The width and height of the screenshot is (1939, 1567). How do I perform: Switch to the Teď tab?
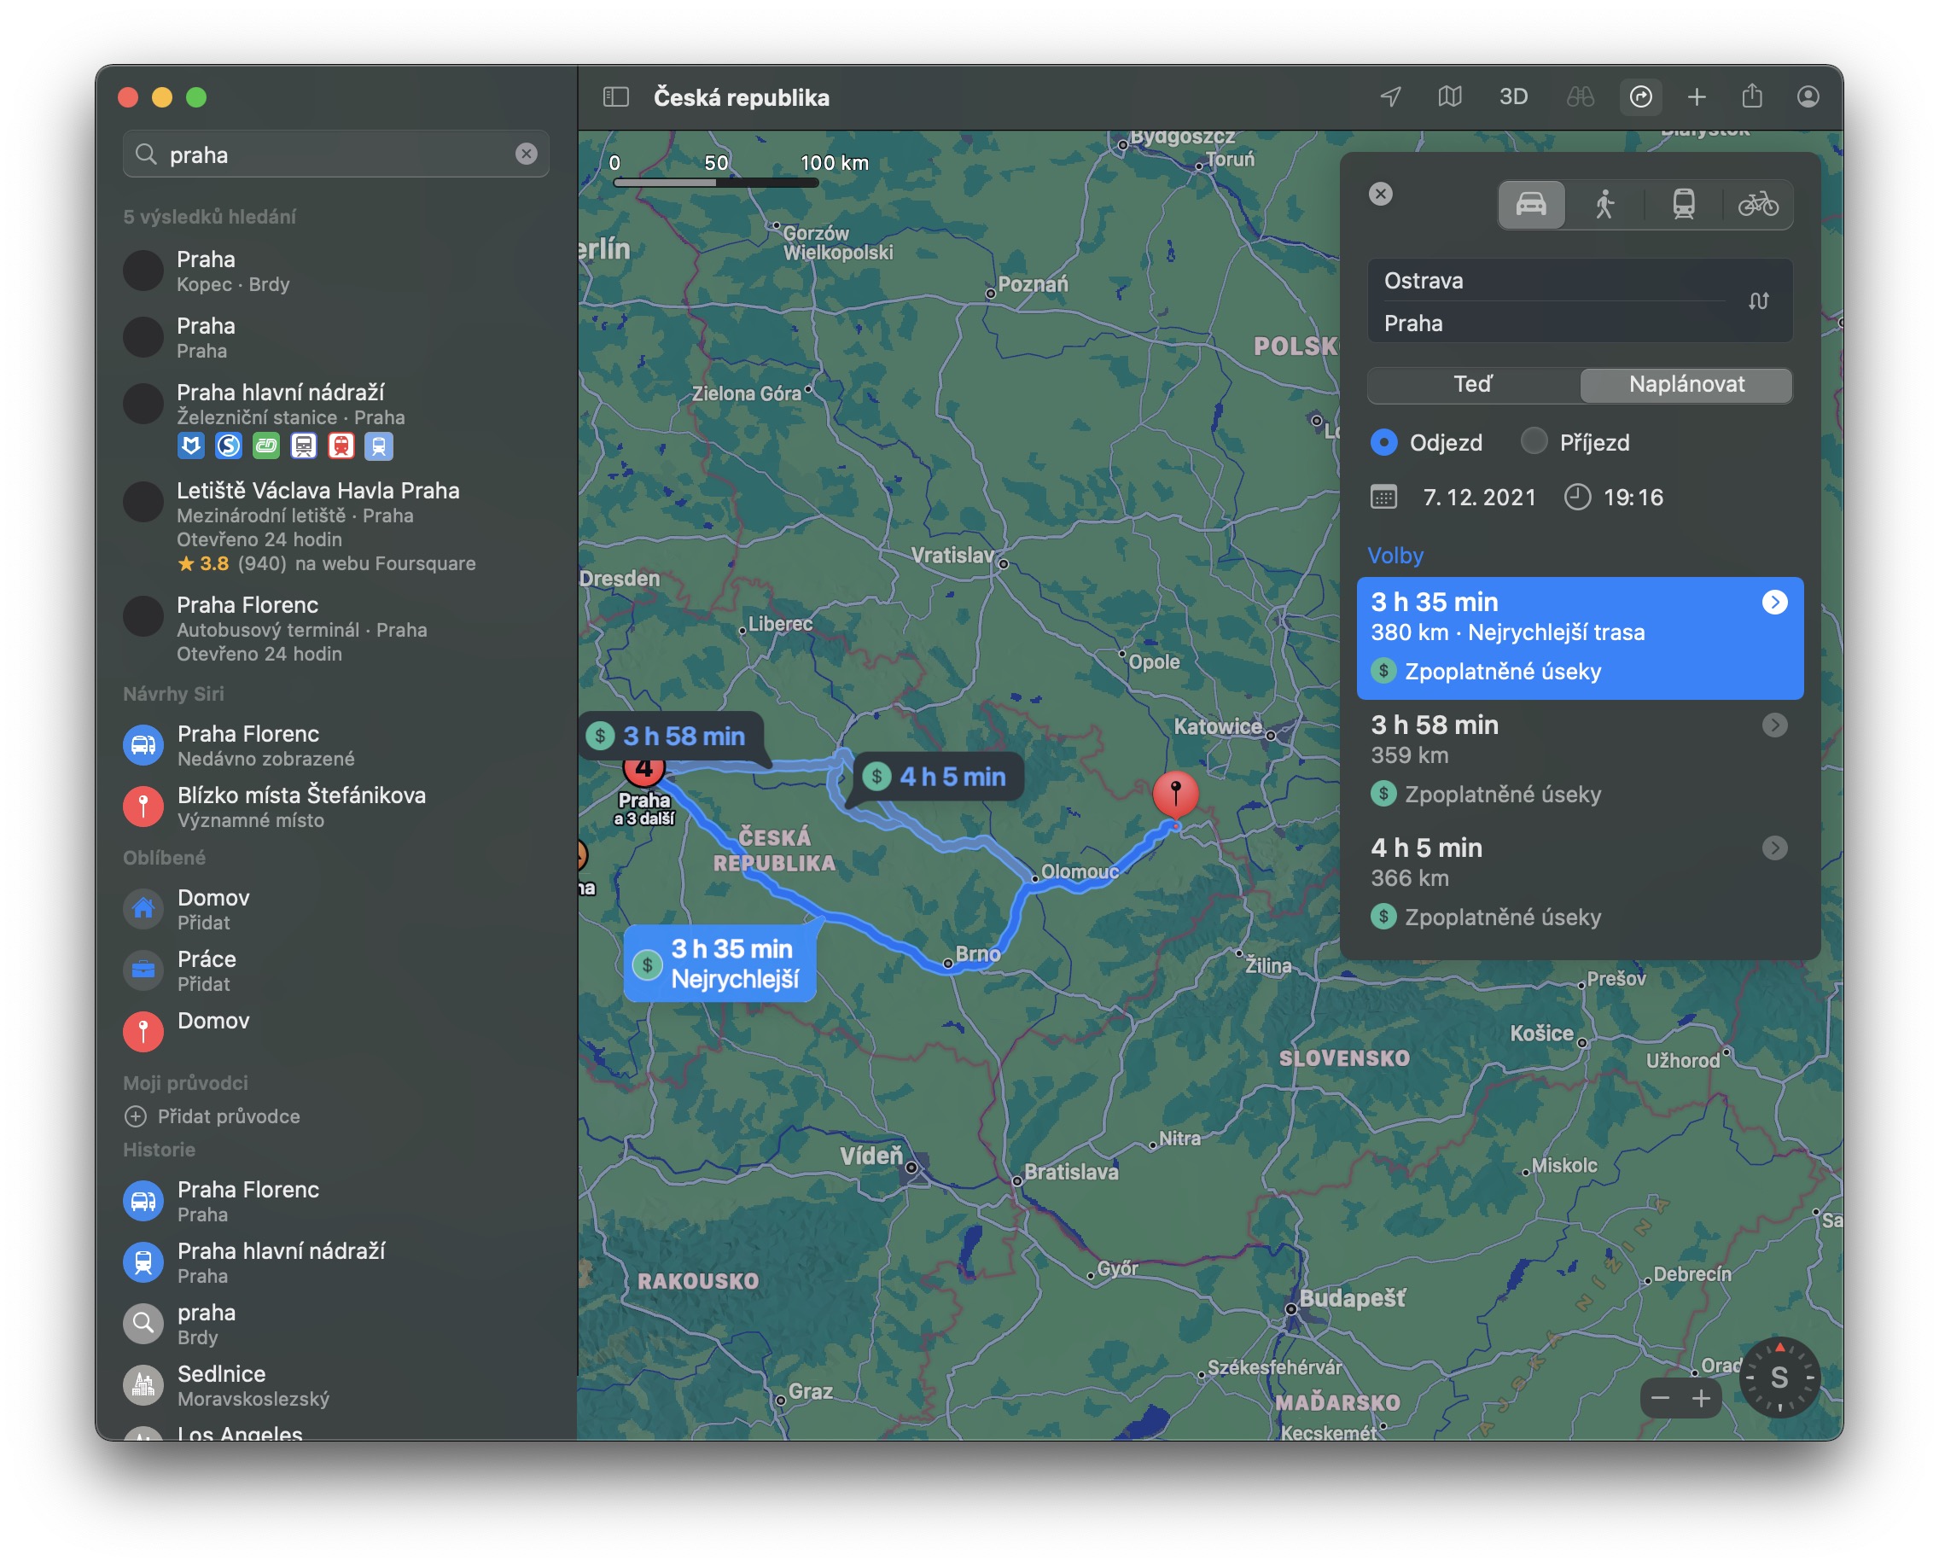pyautogui.click(x=1472, y=385)
